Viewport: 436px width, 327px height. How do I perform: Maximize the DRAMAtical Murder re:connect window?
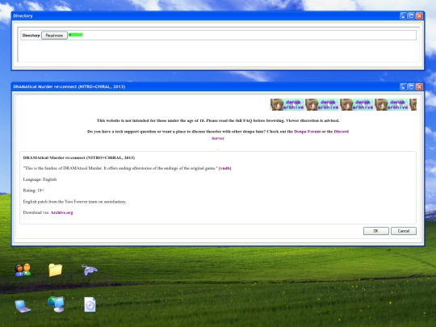coord(411,86)
